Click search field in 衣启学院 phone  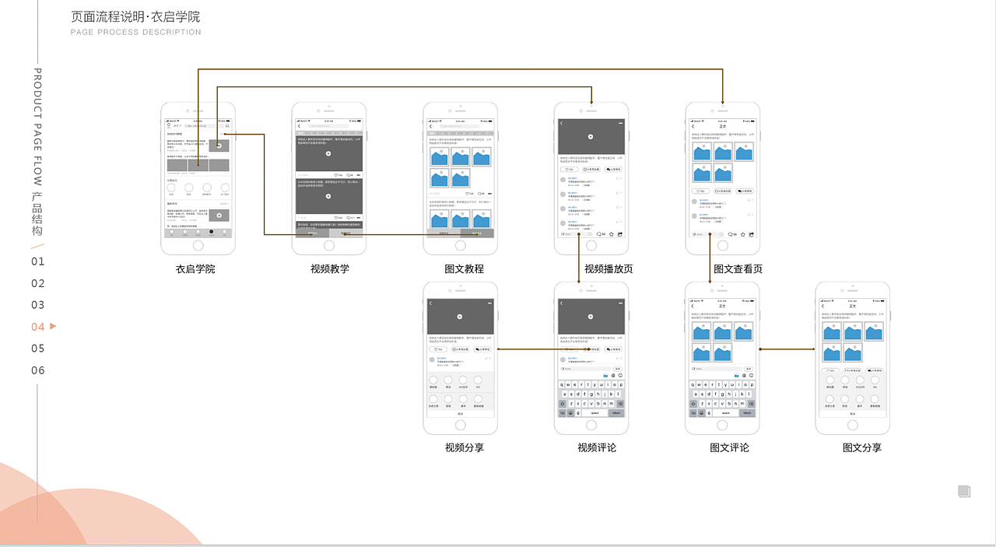204,125
